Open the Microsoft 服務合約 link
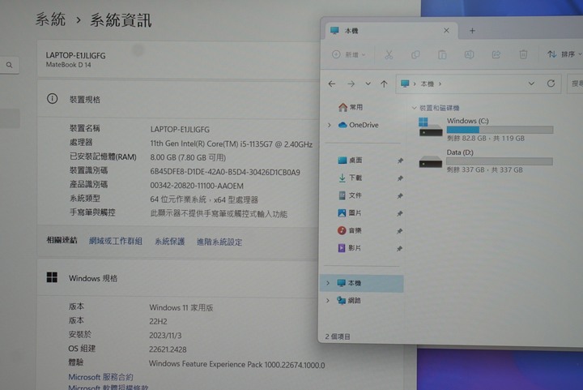This screenshot has height=390, width=583. click(100, 377)
